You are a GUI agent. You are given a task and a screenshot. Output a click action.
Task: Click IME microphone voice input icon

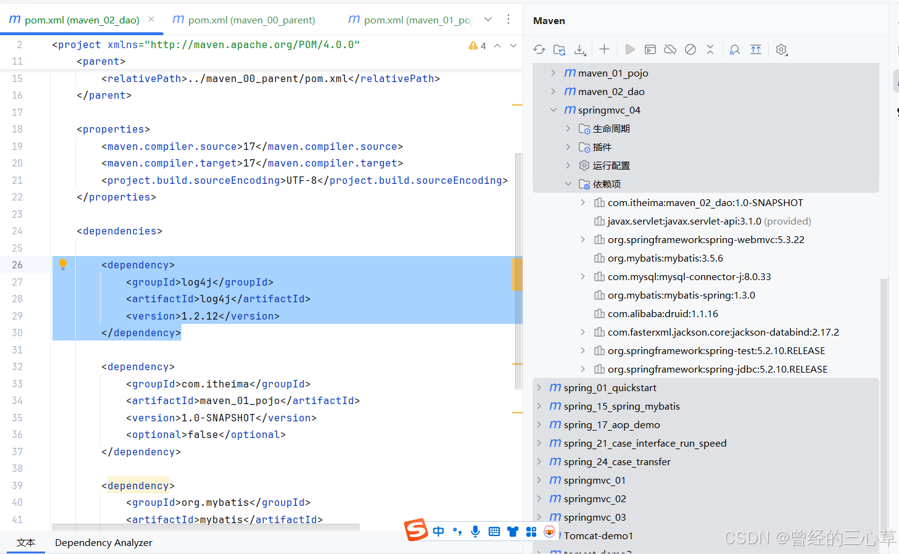(475, 531)
